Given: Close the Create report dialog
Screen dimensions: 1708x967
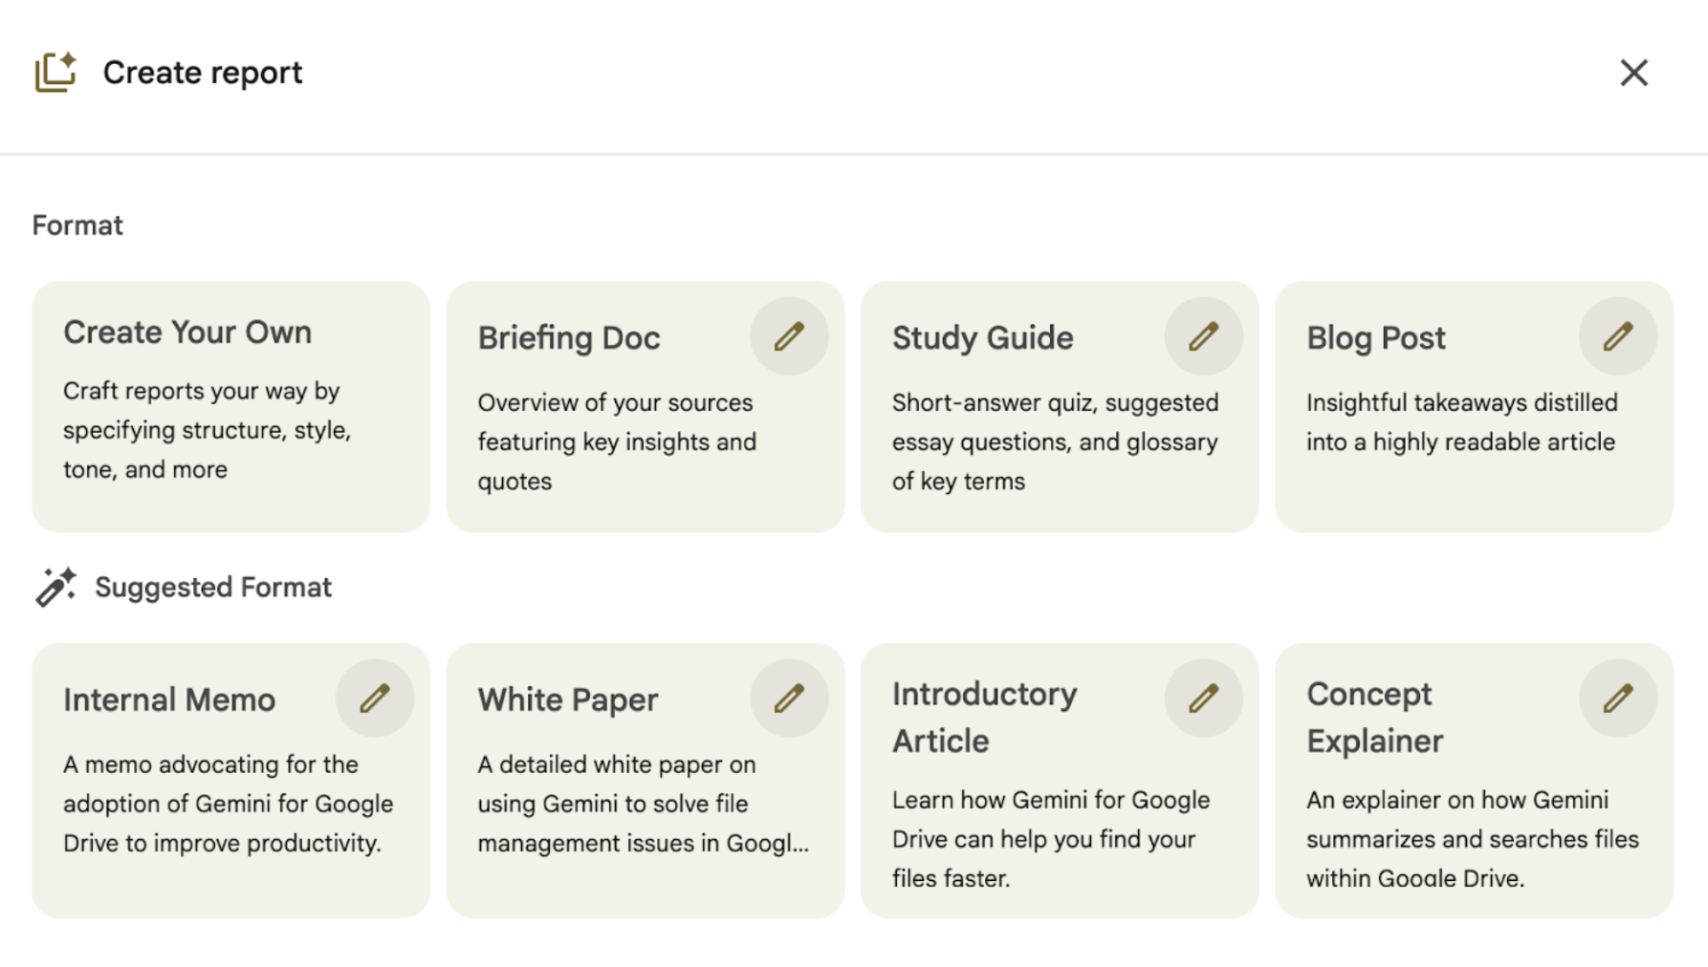Looking at the screenshot, I should pyautogui.click(x=1633, y=73).
